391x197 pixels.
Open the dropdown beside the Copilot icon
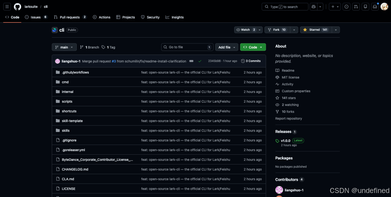320,7
